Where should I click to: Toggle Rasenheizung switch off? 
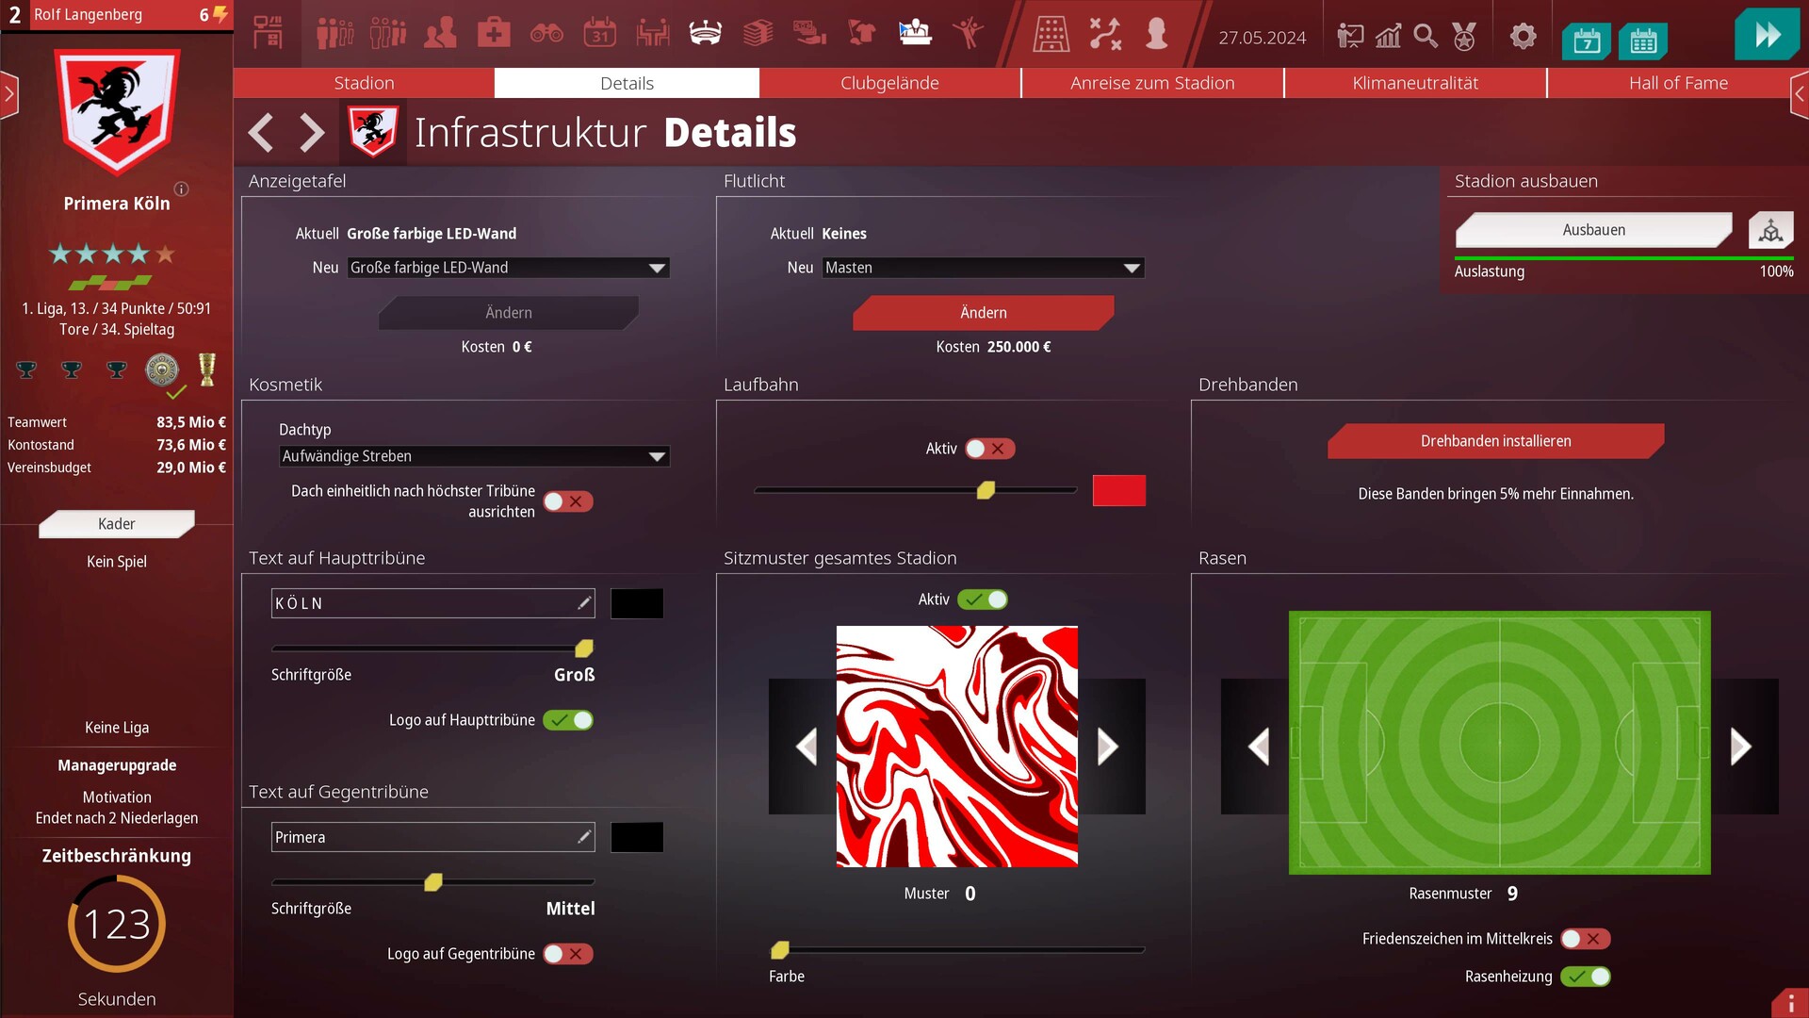tap(1586, 977)
